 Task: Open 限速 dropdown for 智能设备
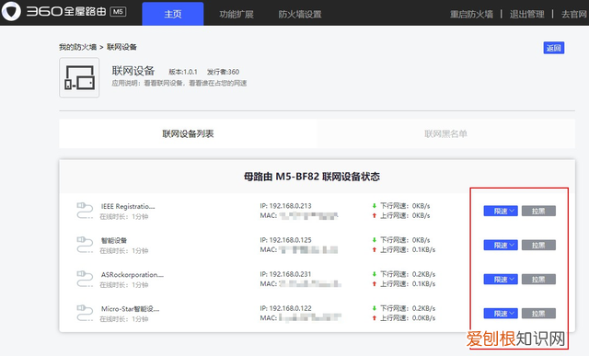tap(501, 246)
